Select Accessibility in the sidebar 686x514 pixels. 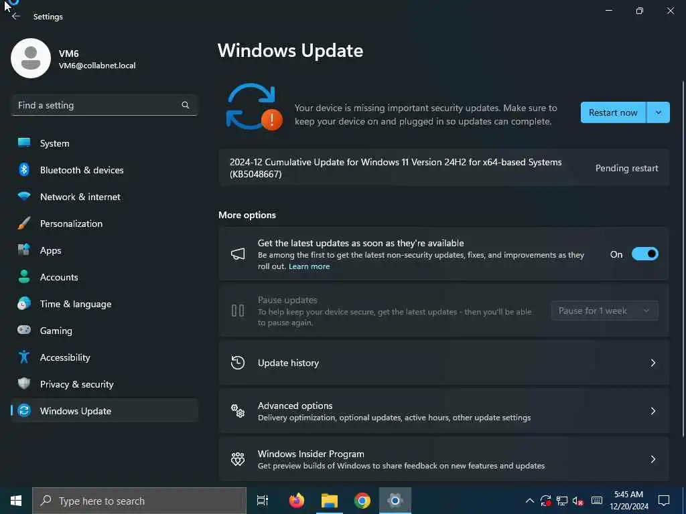point(105,357)
